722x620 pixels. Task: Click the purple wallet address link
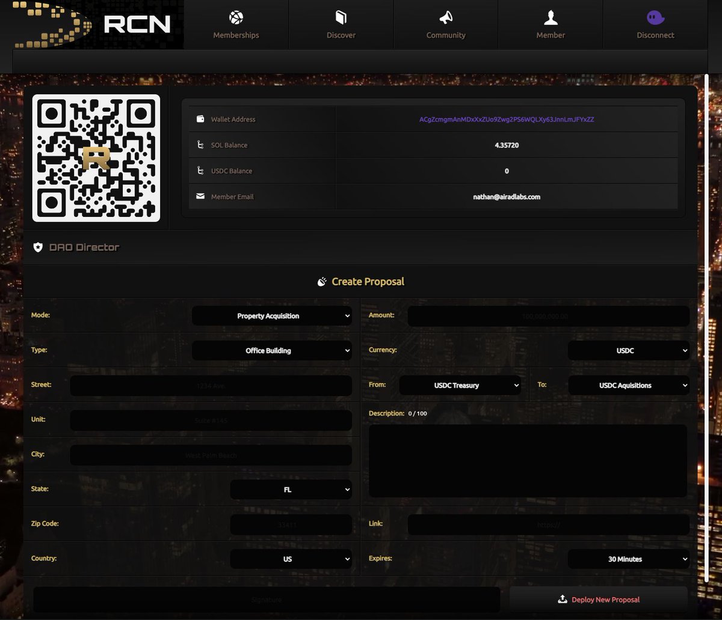(507, 120)
